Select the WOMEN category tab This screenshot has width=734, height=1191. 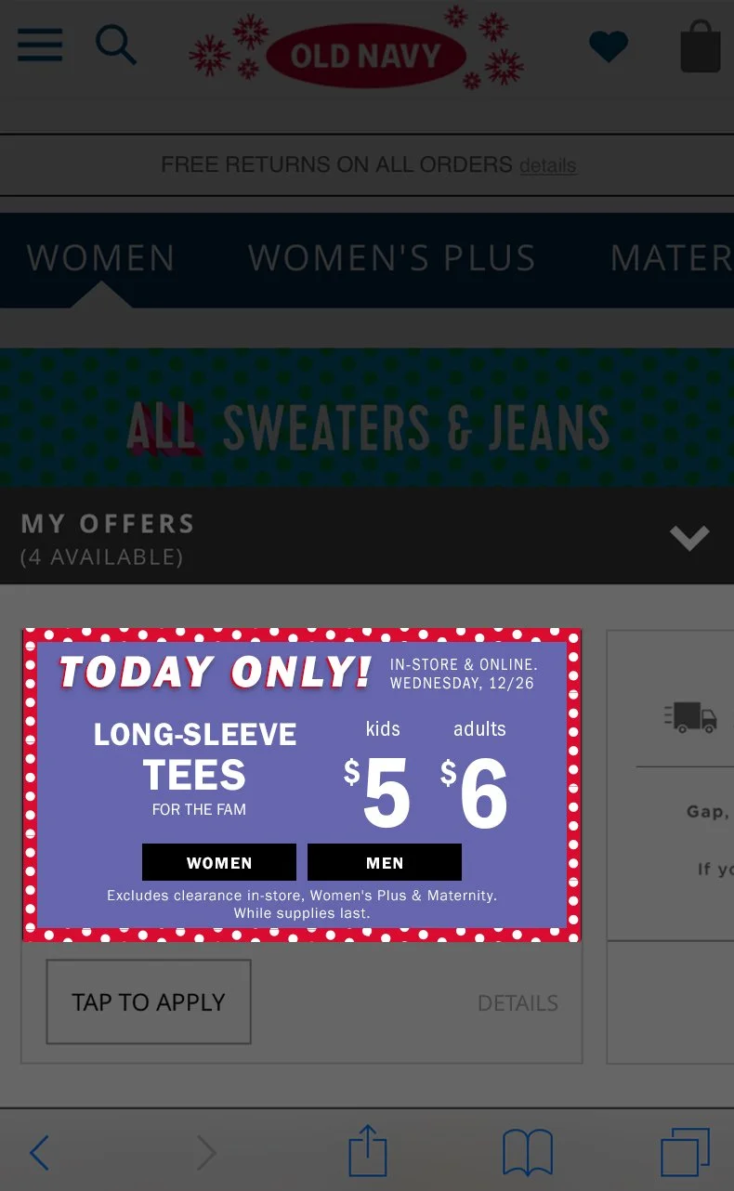[100, 257]
